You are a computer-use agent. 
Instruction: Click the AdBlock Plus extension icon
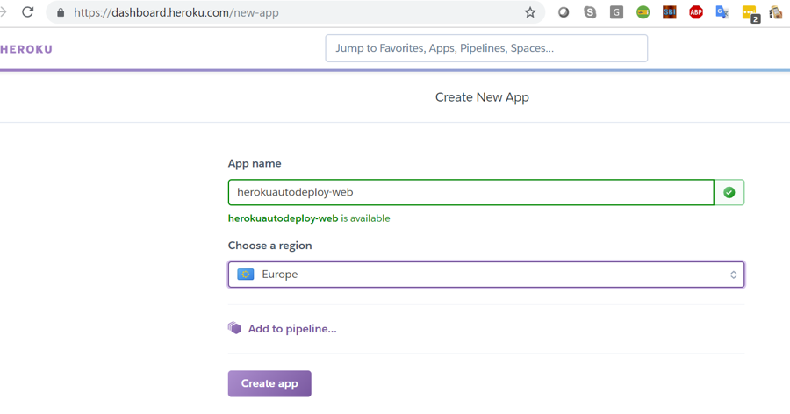696,12
